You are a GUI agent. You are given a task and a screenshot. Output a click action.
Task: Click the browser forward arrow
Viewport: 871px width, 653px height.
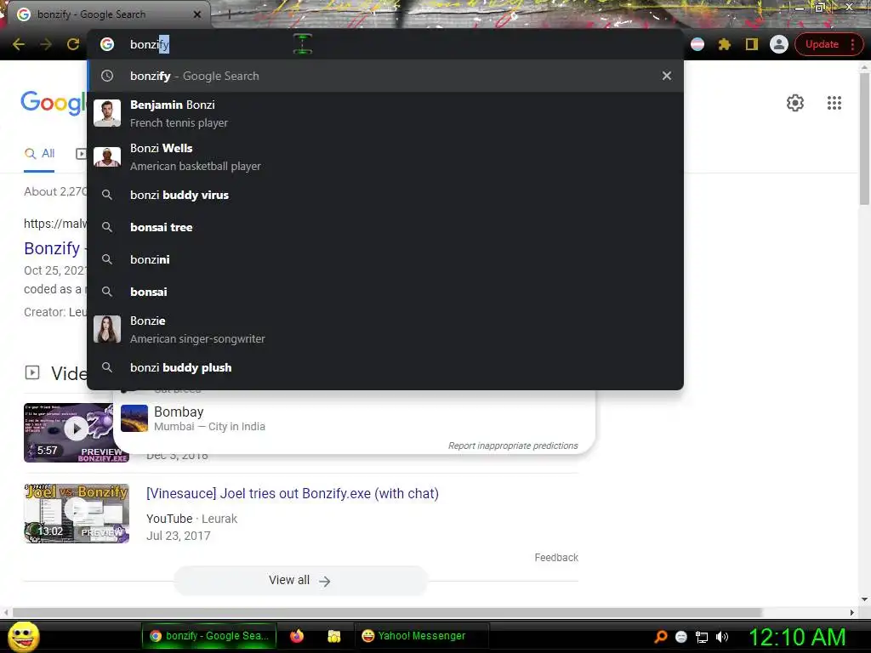click(46, 44)
